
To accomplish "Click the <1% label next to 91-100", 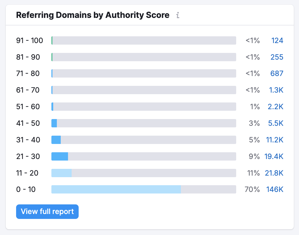I will tap(252, 40).
